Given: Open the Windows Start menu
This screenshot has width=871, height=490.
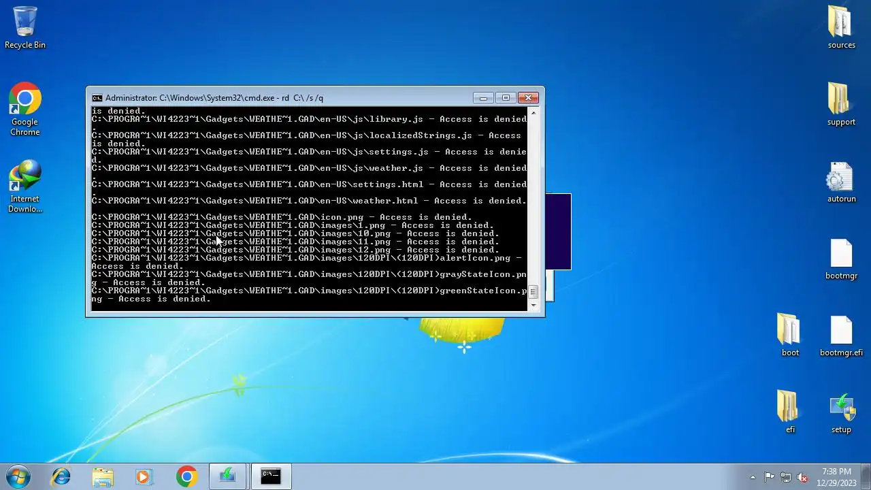Looking at the screenshot, I should tap(18, 476).
